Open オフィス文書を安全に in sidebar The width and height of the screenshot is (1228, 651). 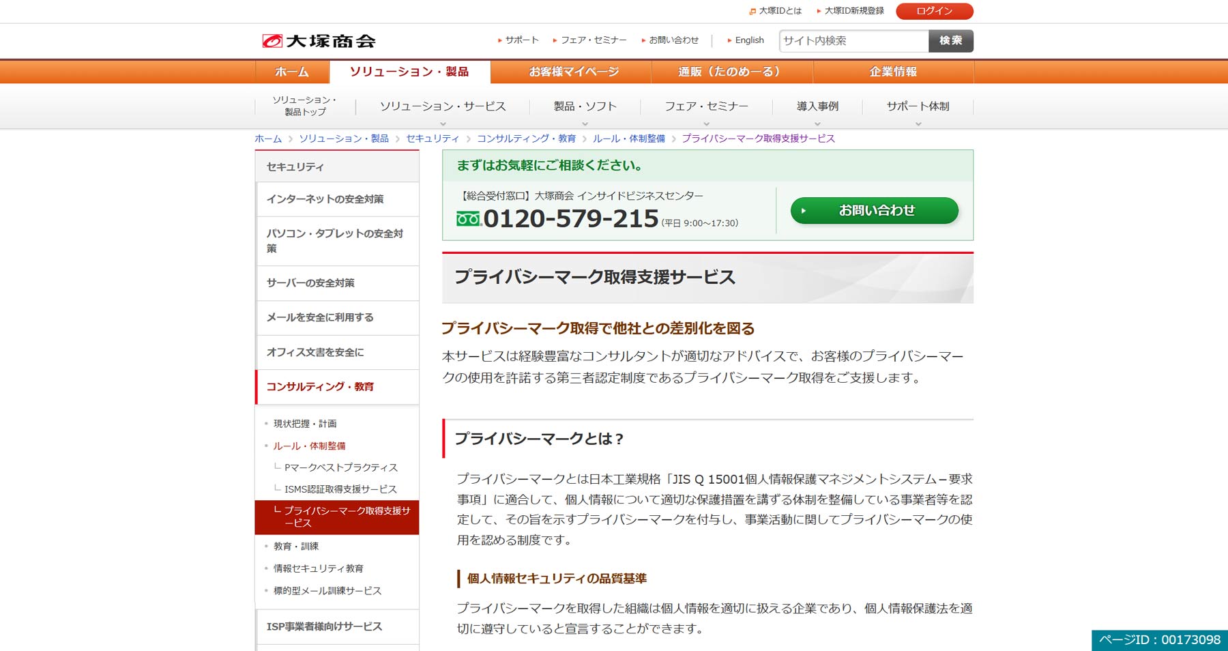pyautogui.click(x=337, y=353)
